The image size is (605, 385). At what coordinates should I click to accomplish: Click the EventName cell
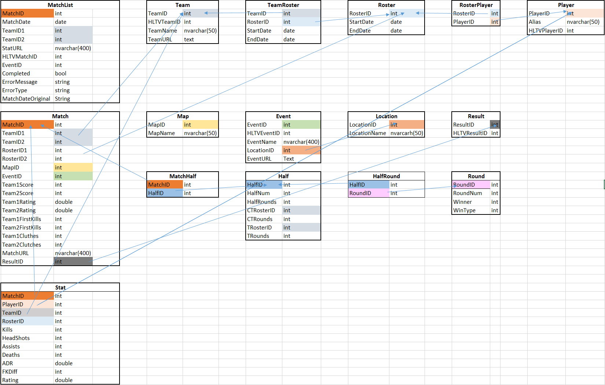tap(264, 142)
